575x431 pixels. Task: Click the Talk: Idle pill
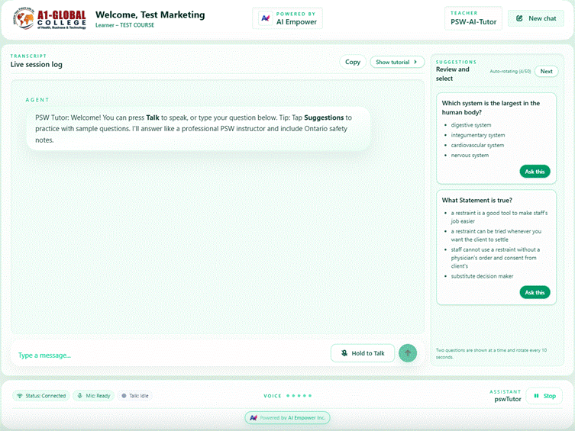click(134, 396)
